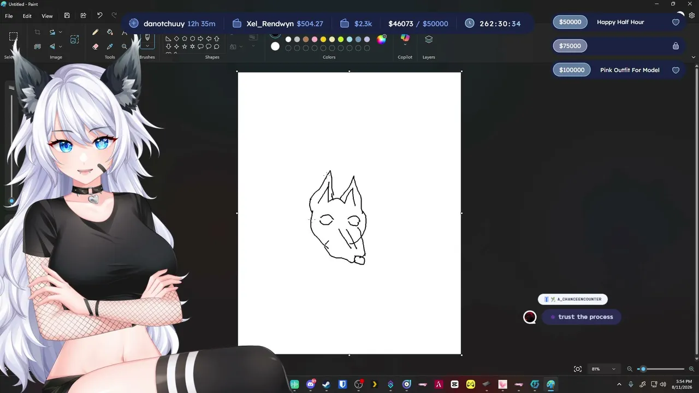Zoom in using the plus magnifier
699x393 pixels.
[x=691, y=369]
